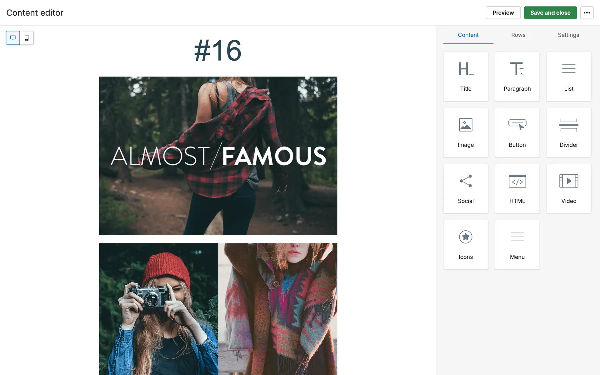Switch to mobile preview mode
600x375 pixels.
pyautogui.click(x=27, y=38)
